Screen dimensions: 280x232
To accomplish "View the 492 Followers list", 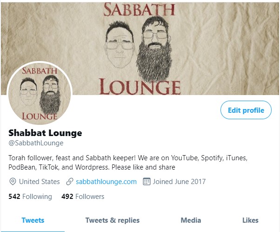I will point(83,197).
